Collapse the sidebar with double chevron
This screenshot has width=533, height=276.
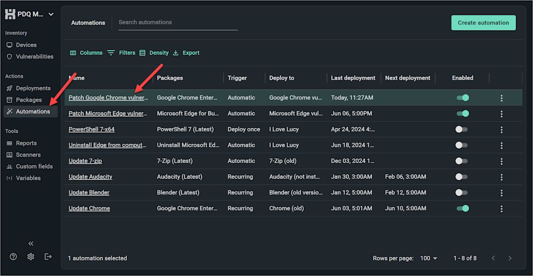coord(31,243)
